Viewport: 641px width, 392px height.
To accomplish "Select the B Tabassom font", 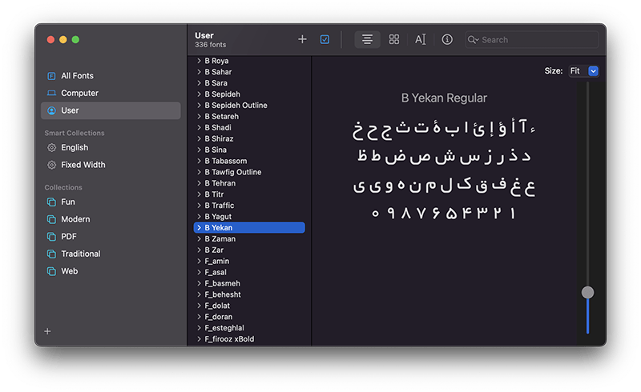I will click(226, 161).
